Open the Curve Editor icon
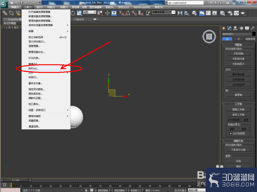 pos(208,13)
